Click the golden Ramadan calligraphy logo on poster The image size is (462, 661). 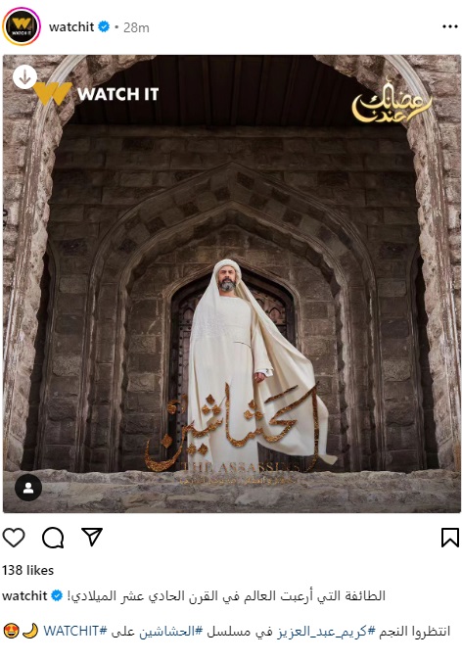(x=392, y=101)
